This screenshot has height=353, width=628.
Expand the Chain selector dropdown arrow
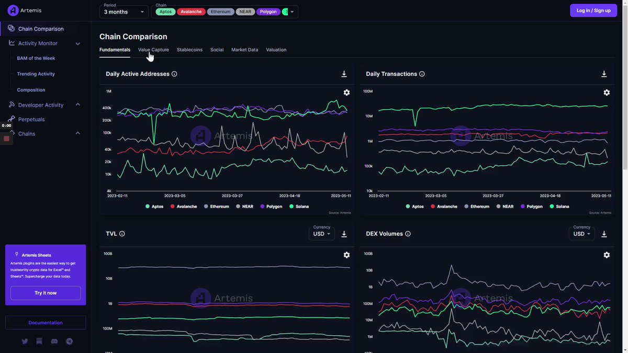(x=292, y=12)
